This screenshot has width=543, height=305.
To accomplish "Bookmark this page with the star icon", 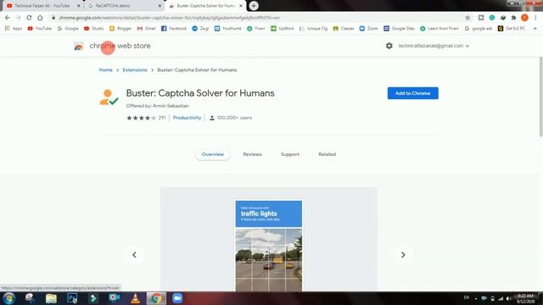I will (467, 18).
